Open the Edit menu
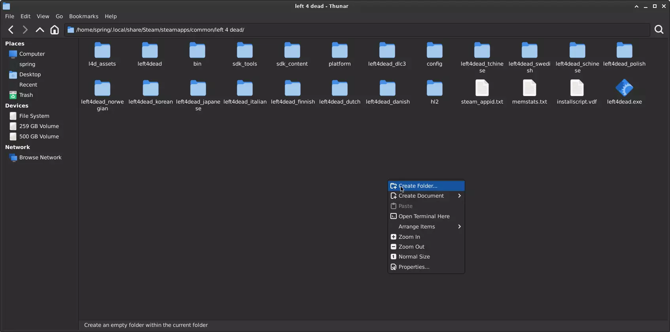The height and width of the screenshot is (332, 670). (x=25, y=16)
